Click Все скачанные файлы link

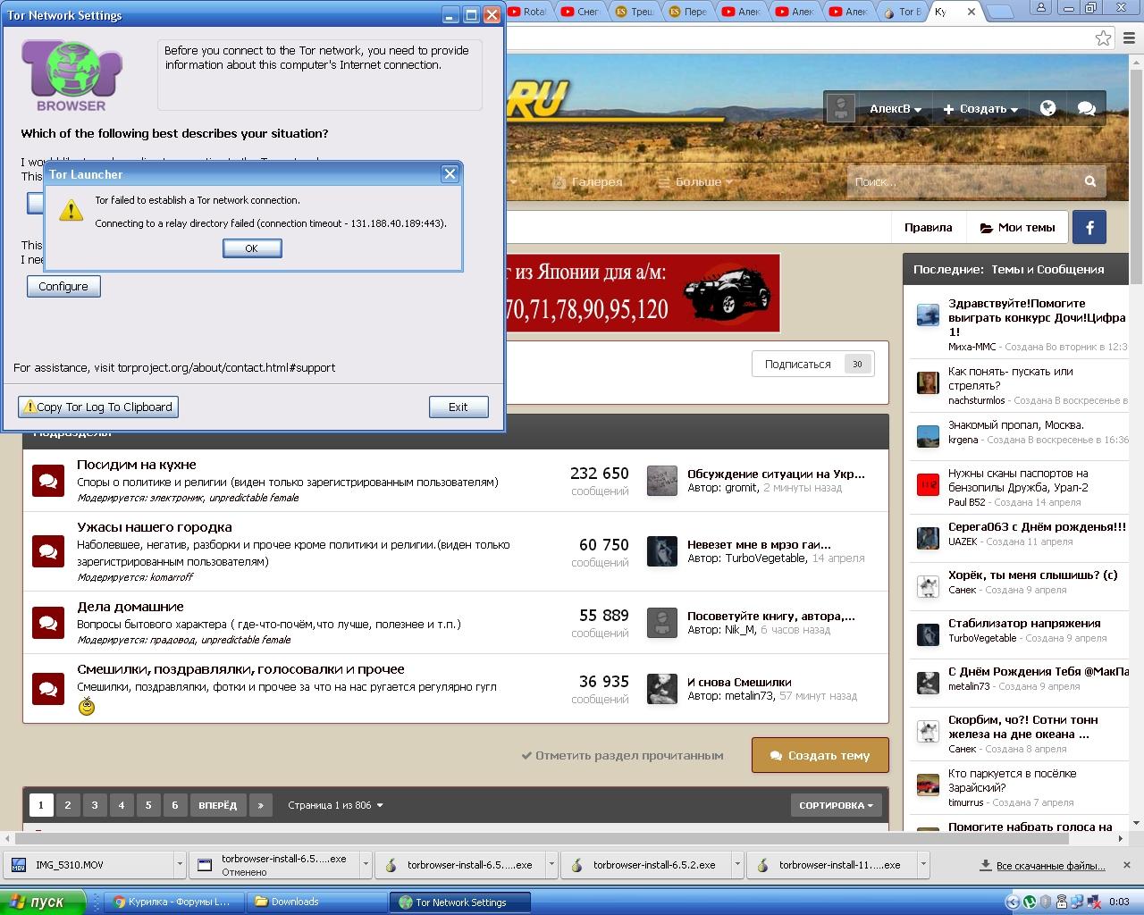(1042, 865)
